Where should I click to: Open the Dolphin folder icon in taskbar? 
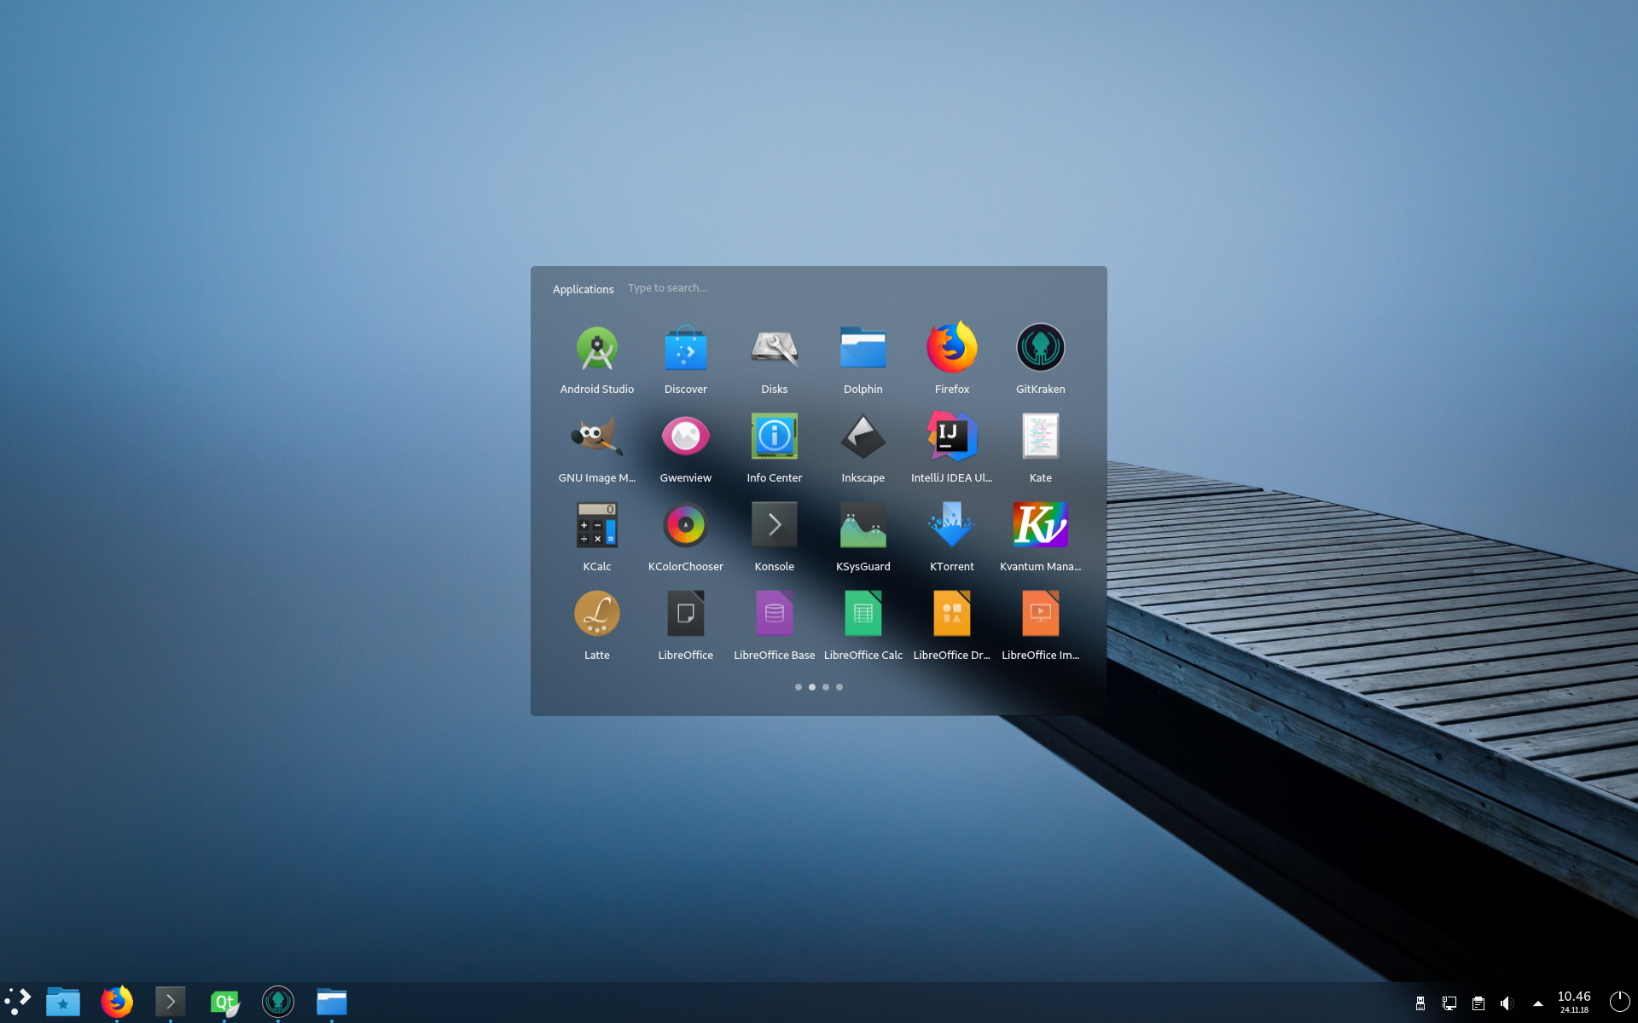(332, 1002)
